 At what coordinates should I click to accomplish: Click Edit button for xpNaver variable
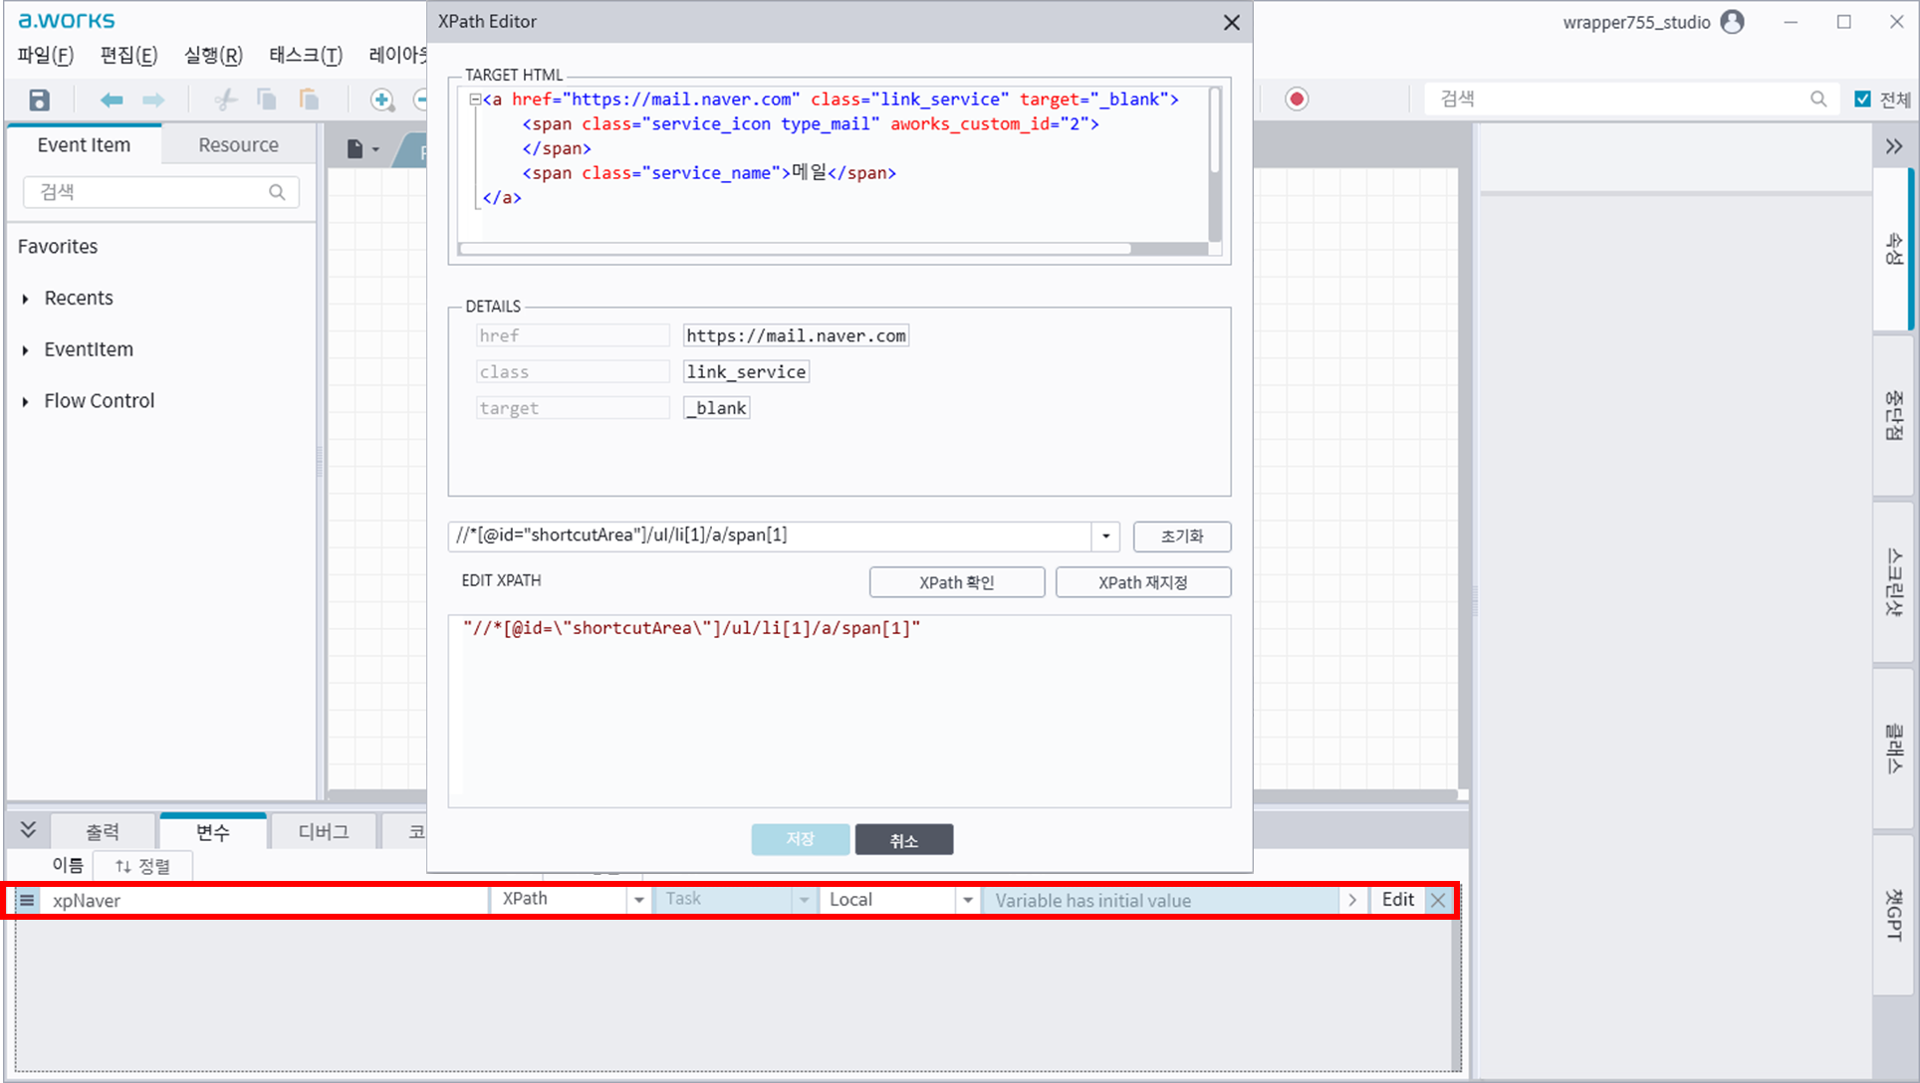click(x=1397, y=900)
